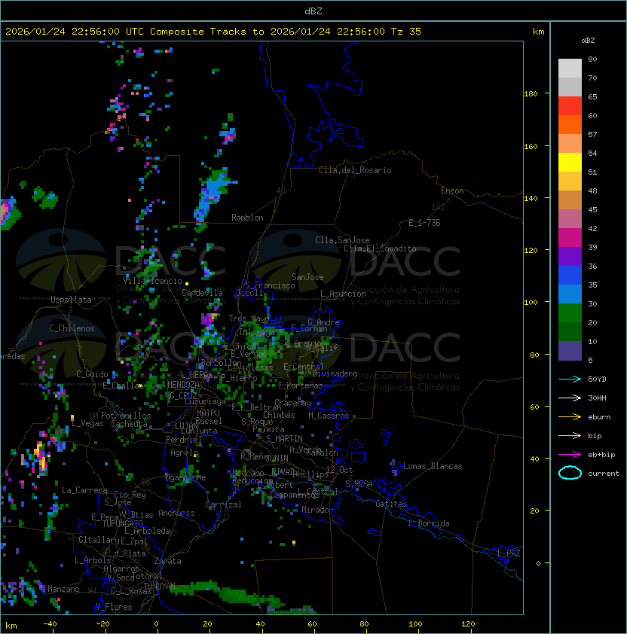
Task: Click the pink bip arrow in legend
Action: 570,436
